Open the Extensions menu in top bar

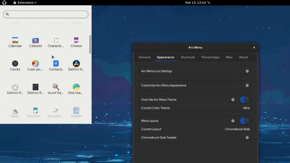pos(25,3)
